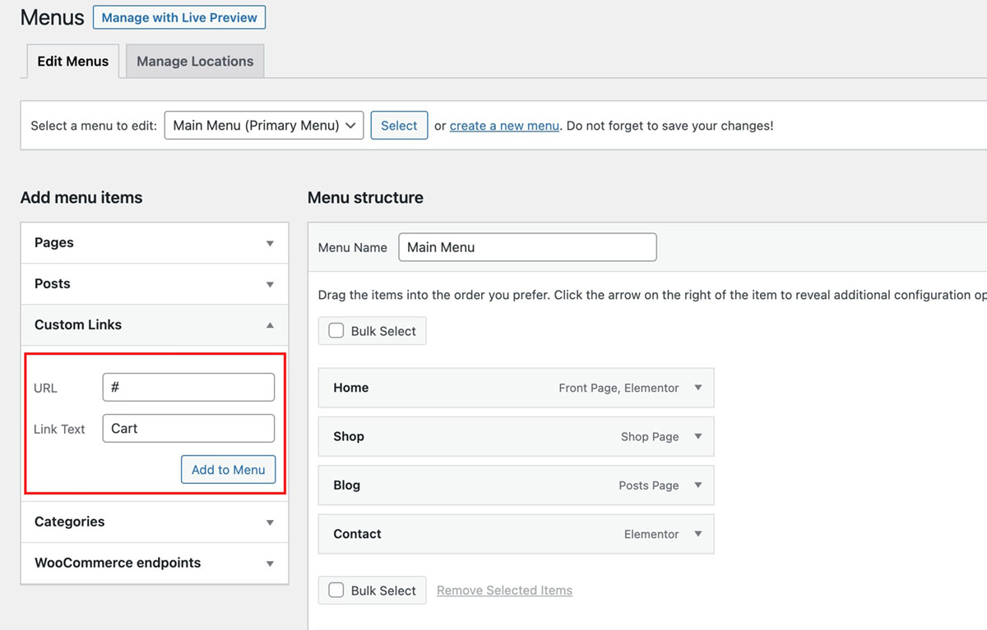Click Manage with Live Preview button
Image resolution: width=987 pixels, height=630 pixels.
(x=179, y=17)
